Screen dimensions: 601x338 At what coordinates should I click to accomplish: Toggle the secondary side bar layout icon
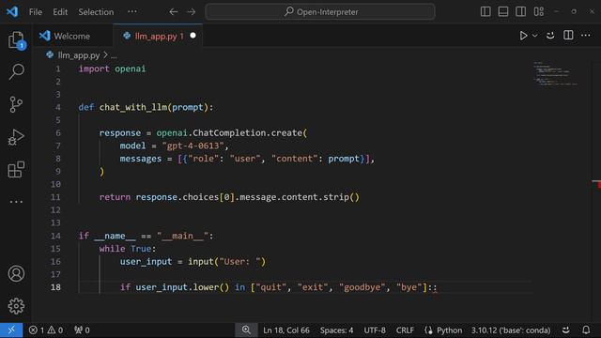[521, 11]
